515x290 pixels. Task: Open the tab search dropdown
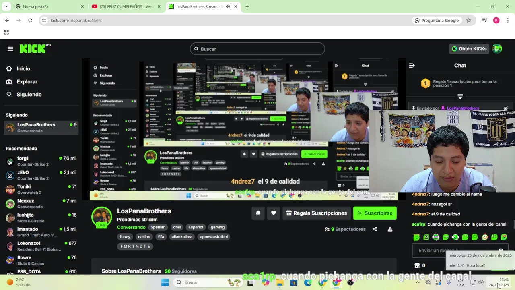coord(6,6)
